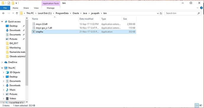The width and height of the screenshot is (204, 108).
Task: Open the Manage Application Tools tab
Action: point(51,8)
